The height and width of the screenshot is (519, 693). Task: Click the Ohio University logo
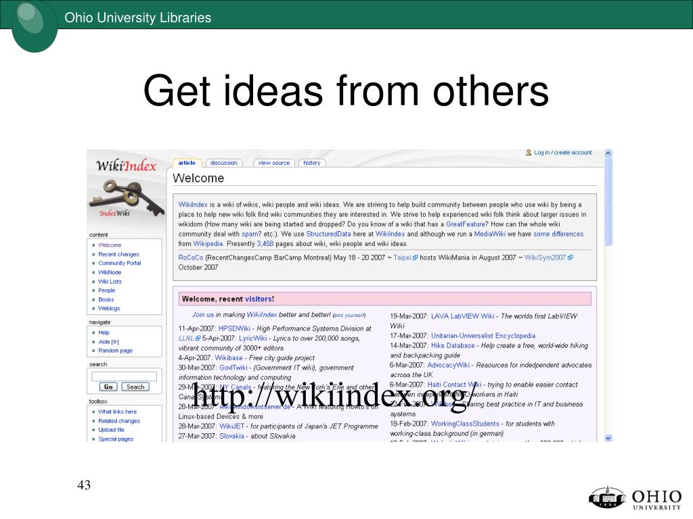click(635, 498)
